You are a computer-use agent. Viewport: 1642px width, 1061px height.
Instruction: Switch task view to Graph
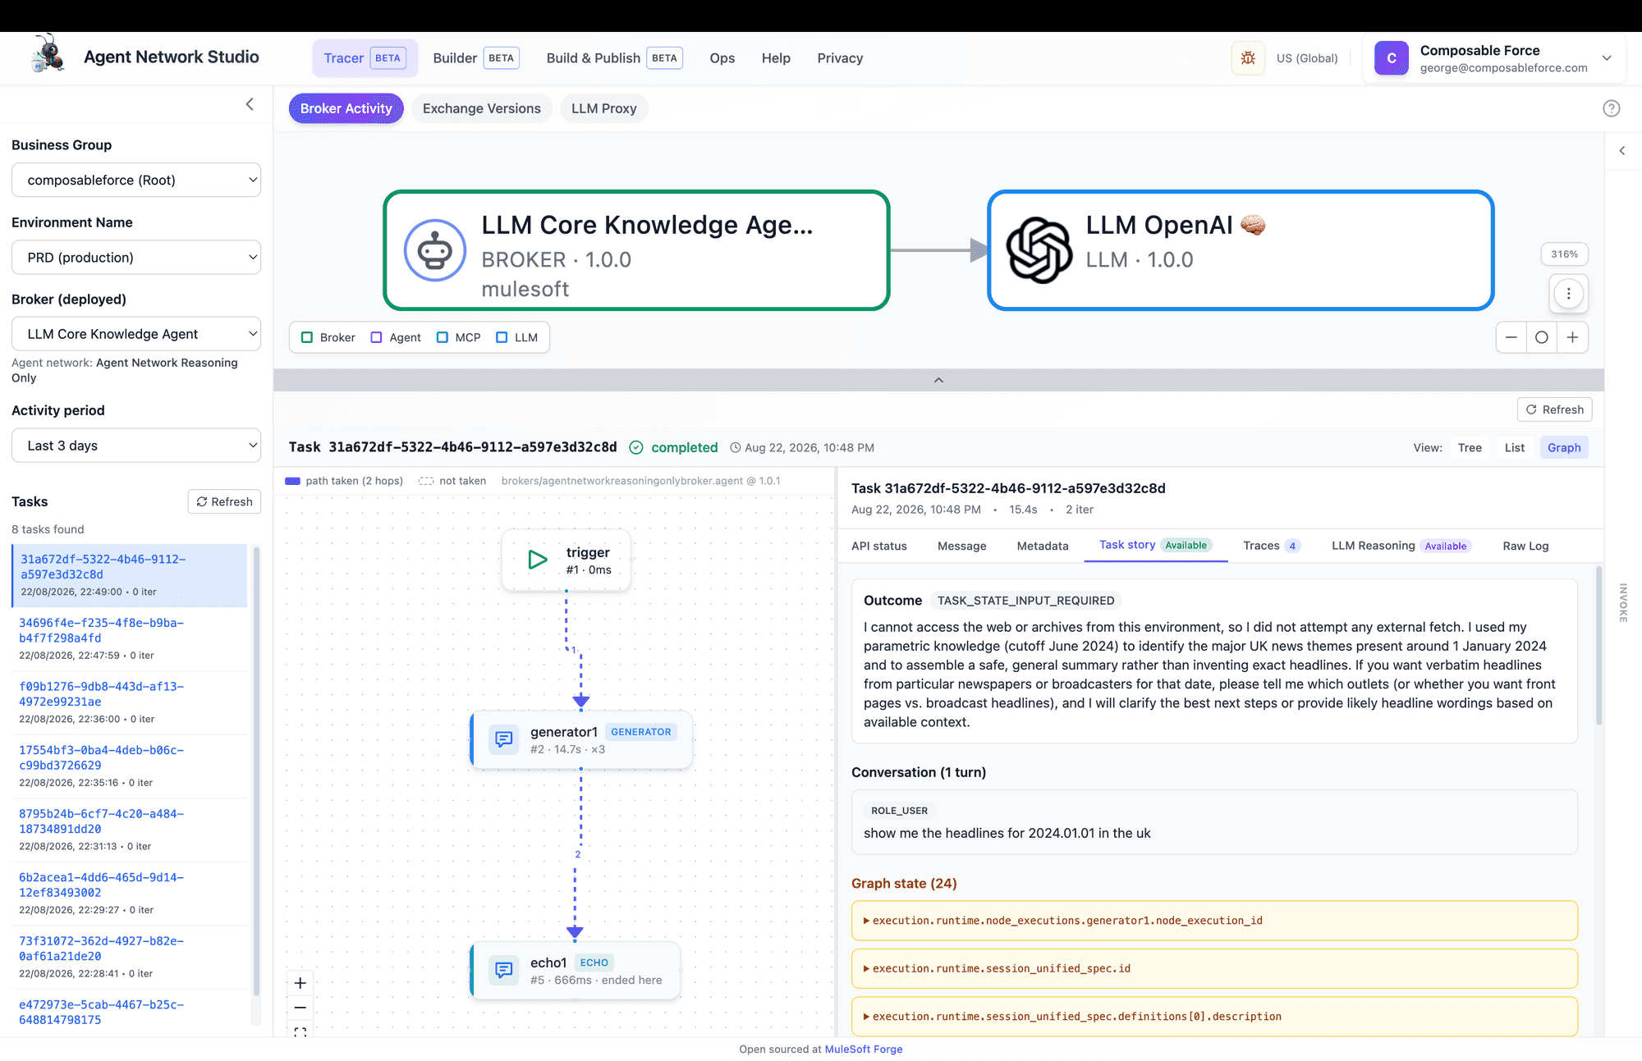click(1564, 448)
